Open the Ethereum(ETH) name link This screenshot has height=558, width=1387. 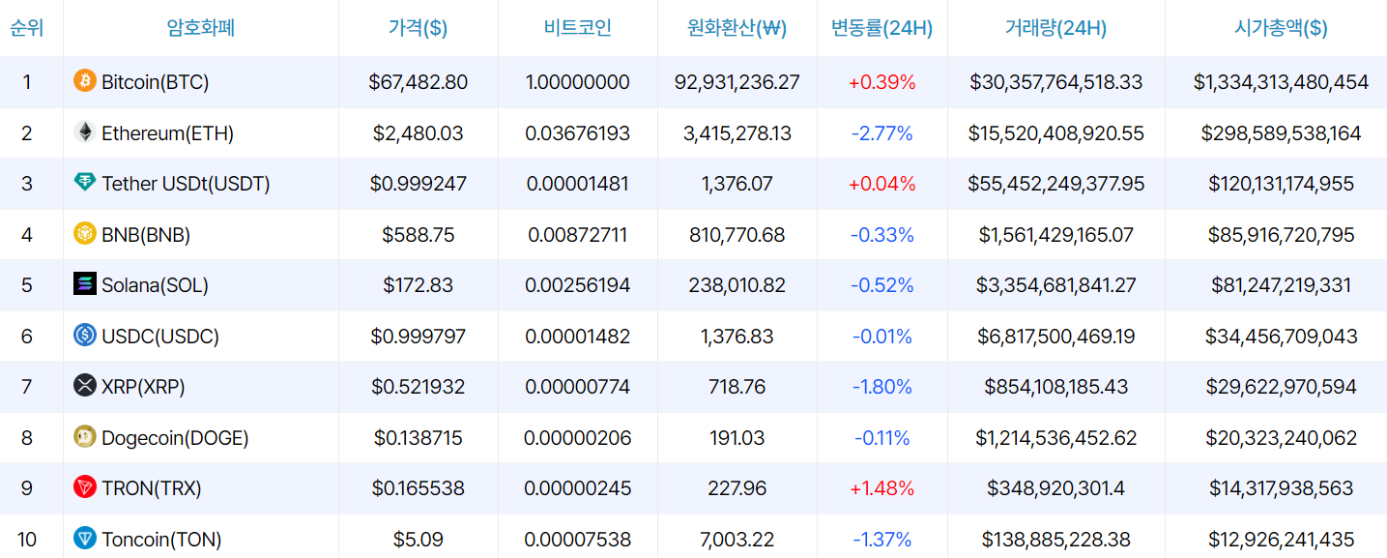pyautogui.click(x=167, y=133)
